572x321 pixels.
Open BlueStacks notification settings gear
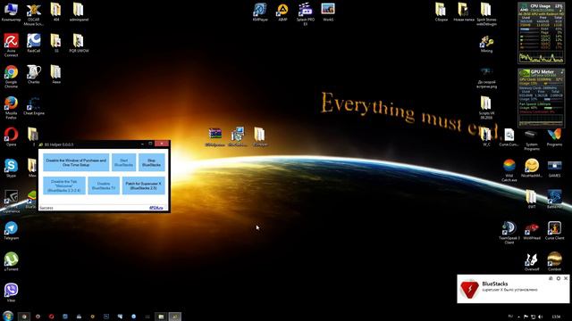(x=558, y=278)
